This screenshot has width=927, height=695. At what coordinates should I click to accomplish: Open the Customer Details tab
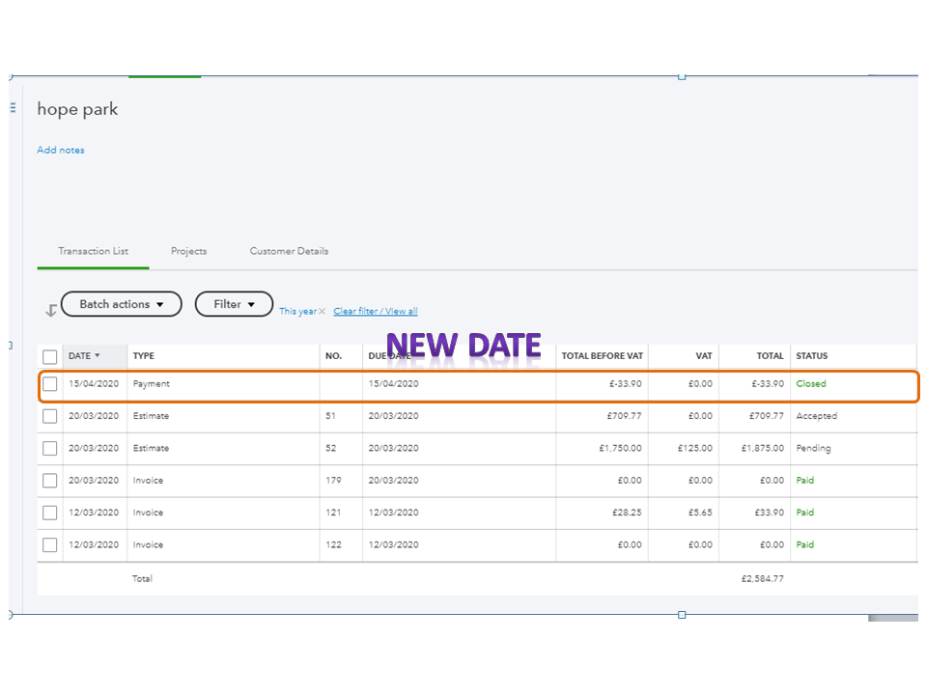pyautogui.click(x=289, y=251)
